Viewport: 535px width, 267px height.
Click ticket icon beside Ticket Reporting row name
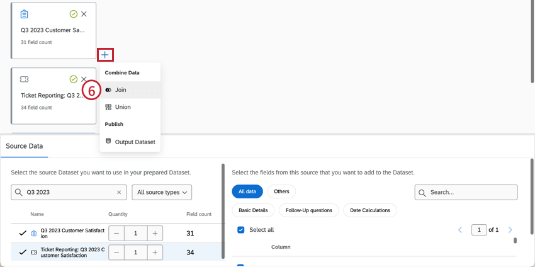34,253
